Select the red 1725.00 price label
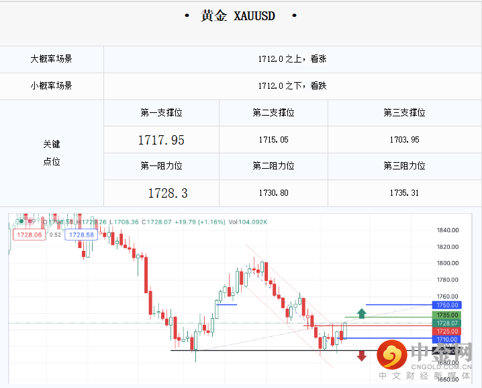This screenshot has width=482, height=388. [x=447, y=332]
